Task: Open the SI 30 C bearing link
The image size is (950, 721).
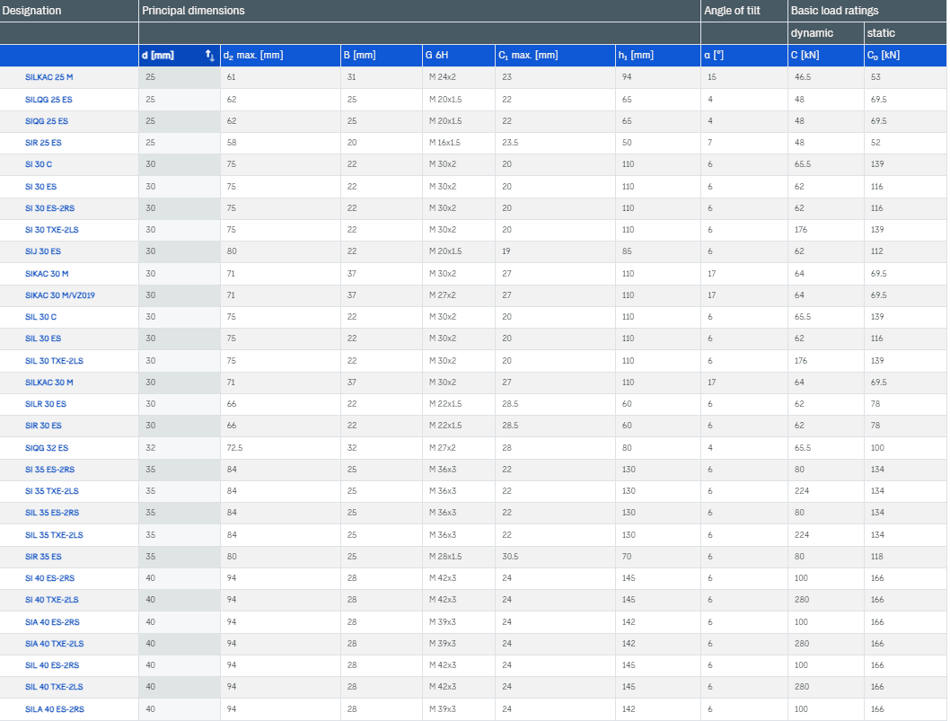Action: click(39, 164)
